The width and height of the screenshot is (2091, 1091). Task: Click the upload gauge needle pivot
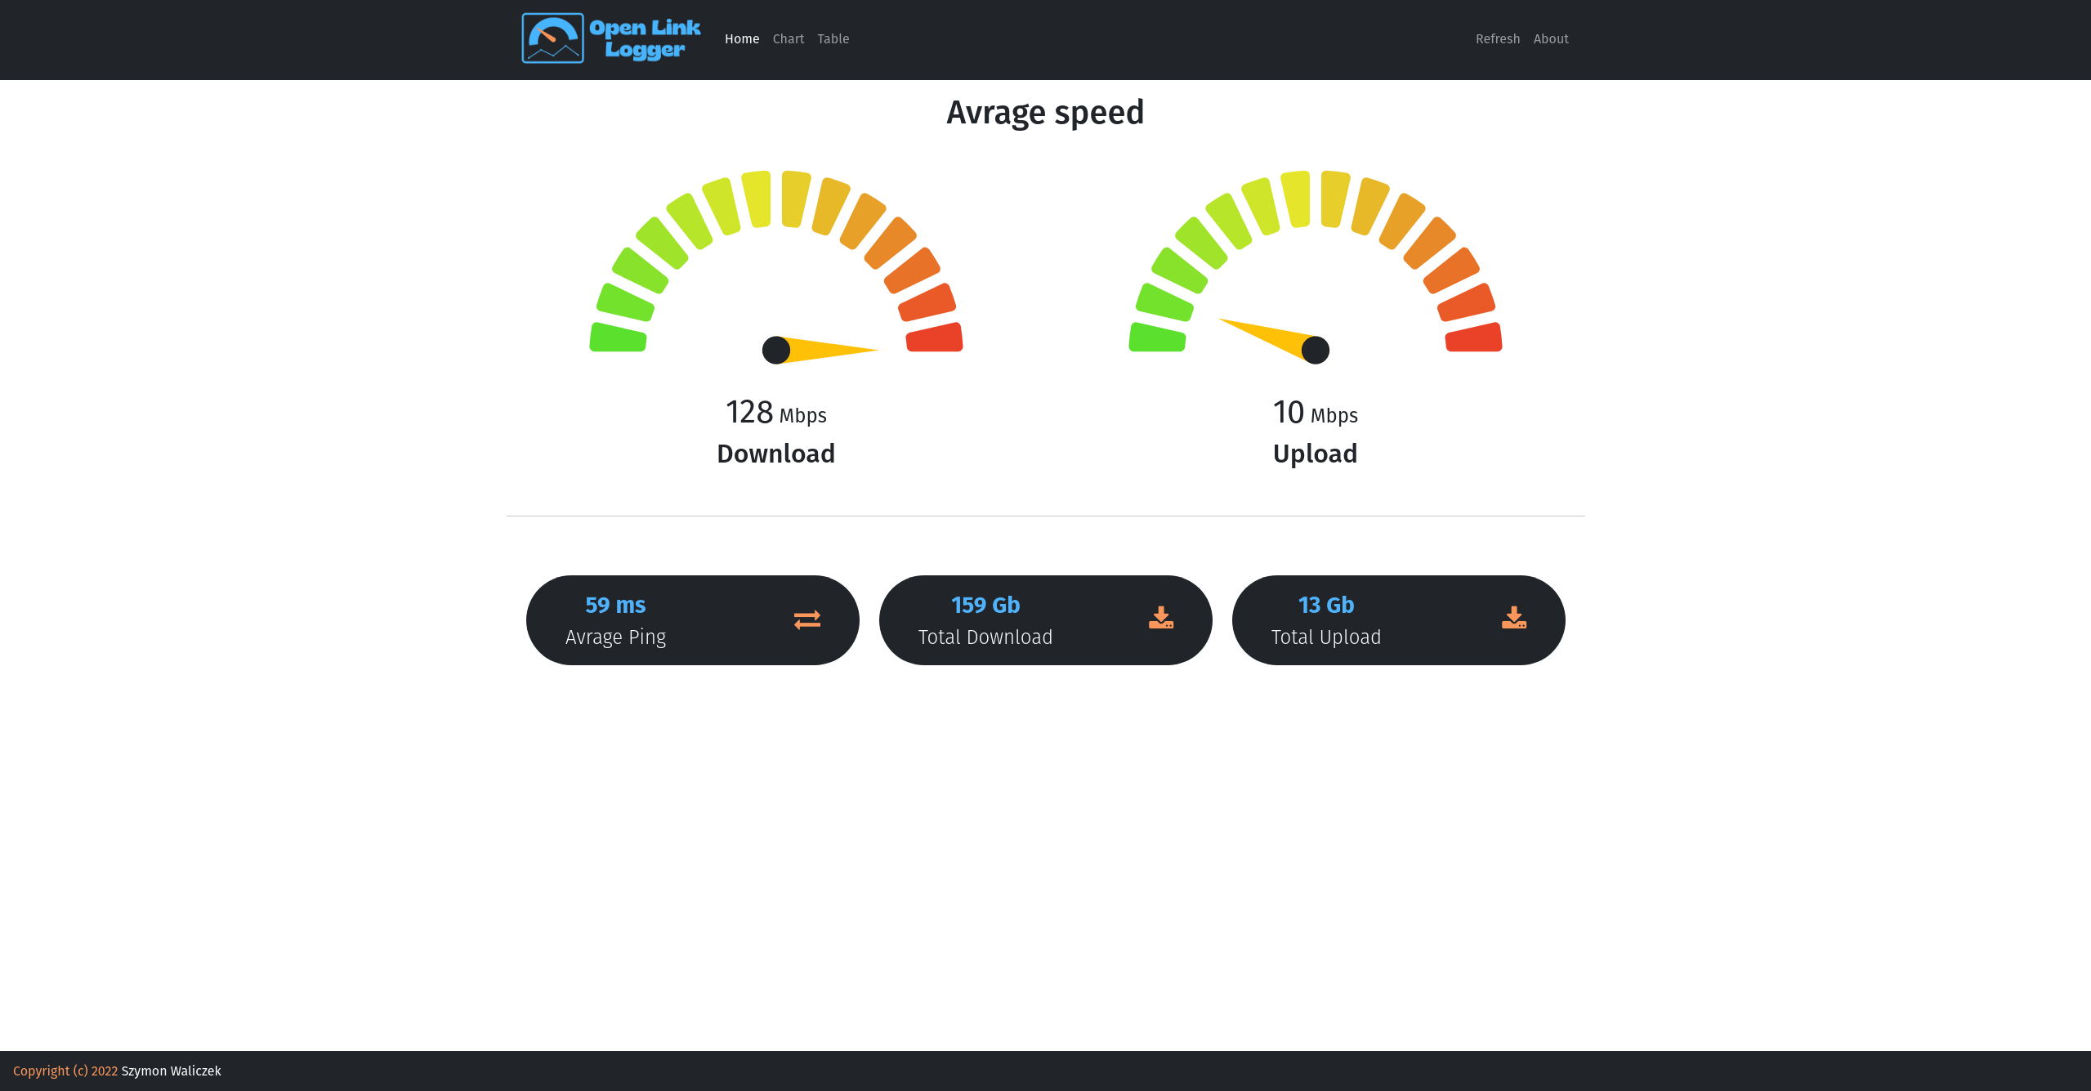pyautogui.click(x=1315, y=350)
